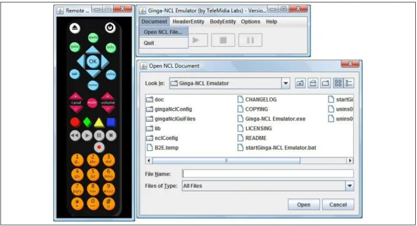Click the gray stop button on remote

tap(111, 136)
